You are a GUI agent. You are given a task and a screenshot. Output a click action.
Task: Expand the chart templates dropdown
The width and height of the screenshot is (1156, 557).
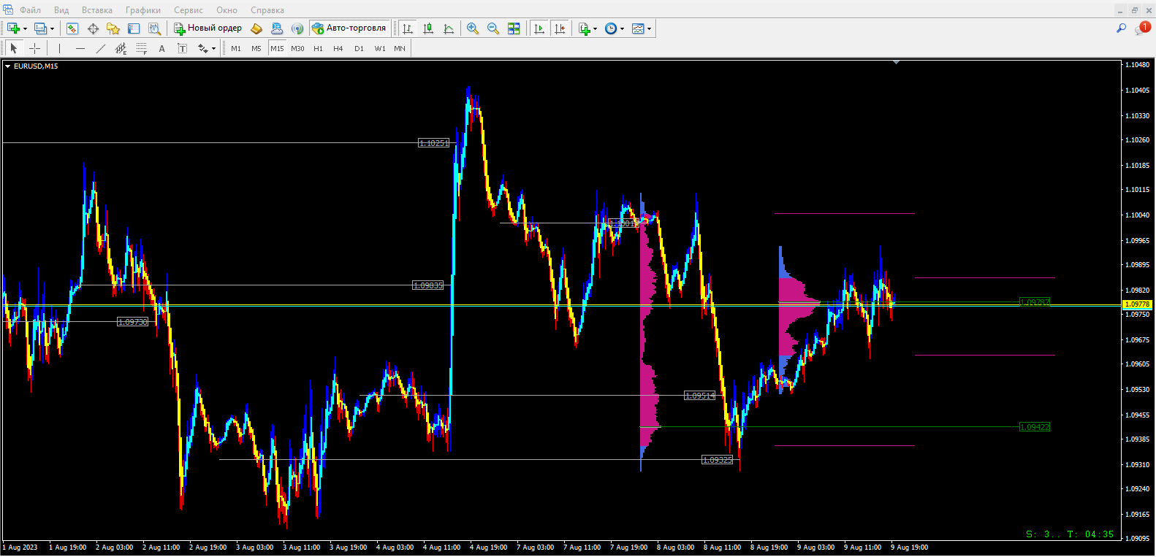point(649,29)
